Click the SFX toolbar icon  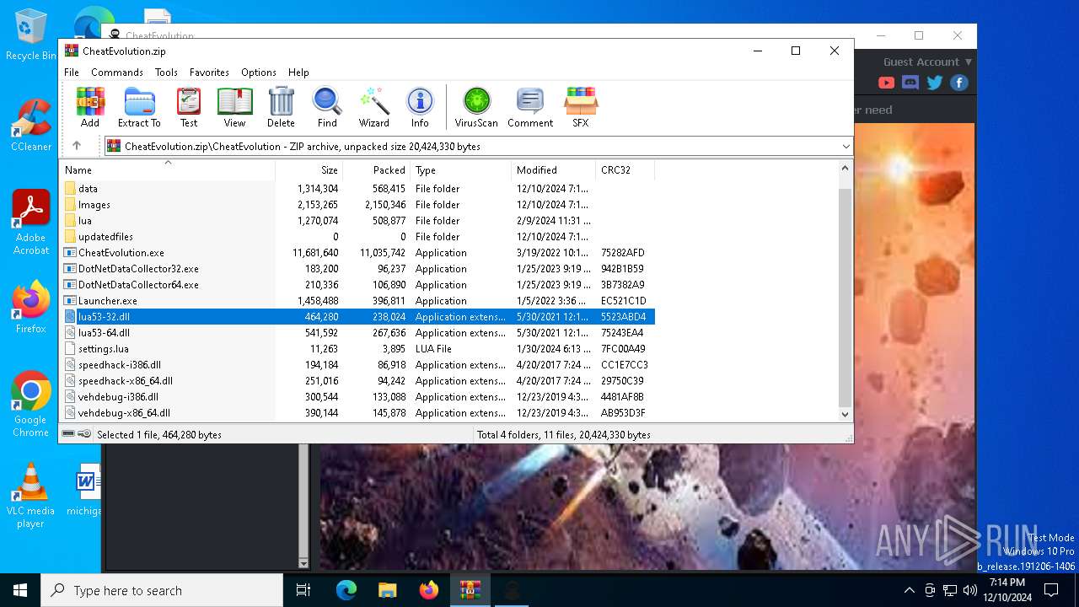581,107
